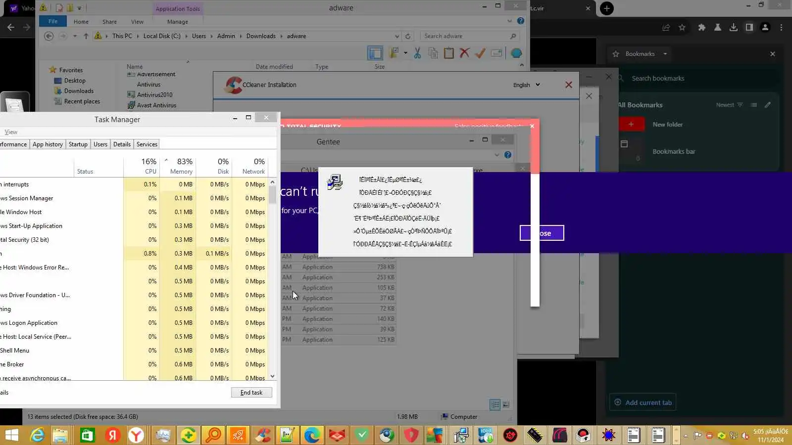This screenshot has height=445, width=792.
Task: Sort Task Manager by CPU column
Action: tap(141, 166)
